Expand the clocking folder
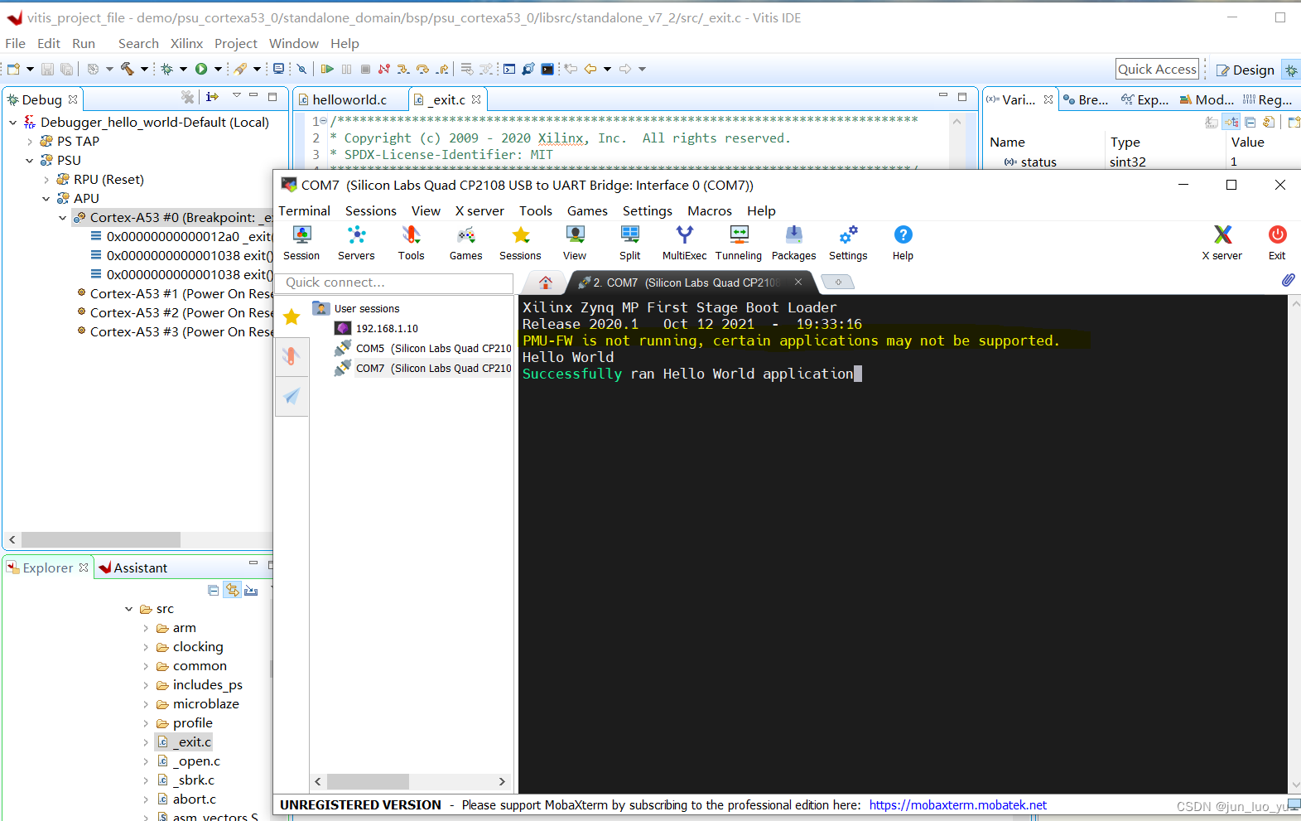Viewport: 1301px width, 821px height. click(147, 647)
